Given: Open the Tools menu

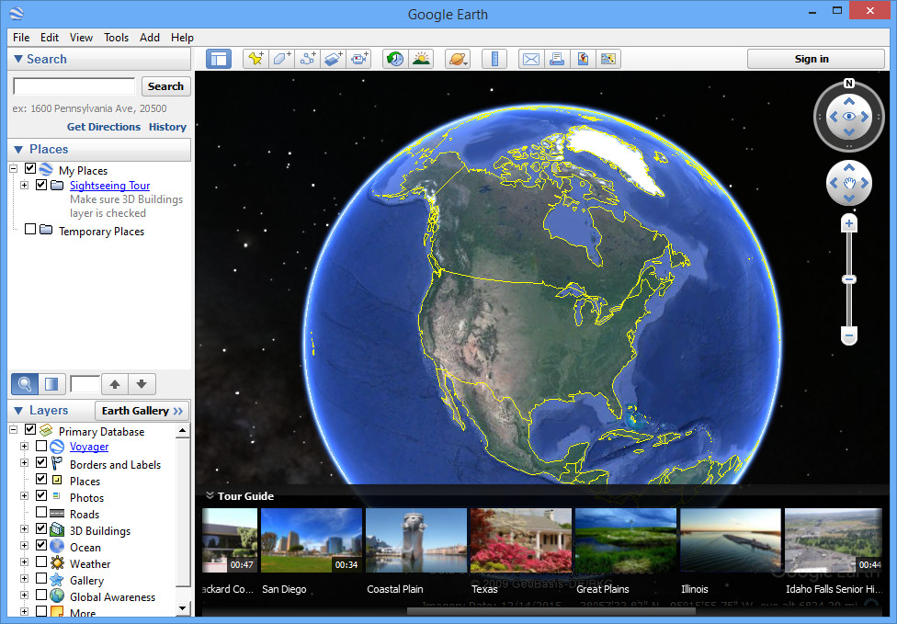Looking at the screenshot, I should pyautogui.click(x=116, y=38).
